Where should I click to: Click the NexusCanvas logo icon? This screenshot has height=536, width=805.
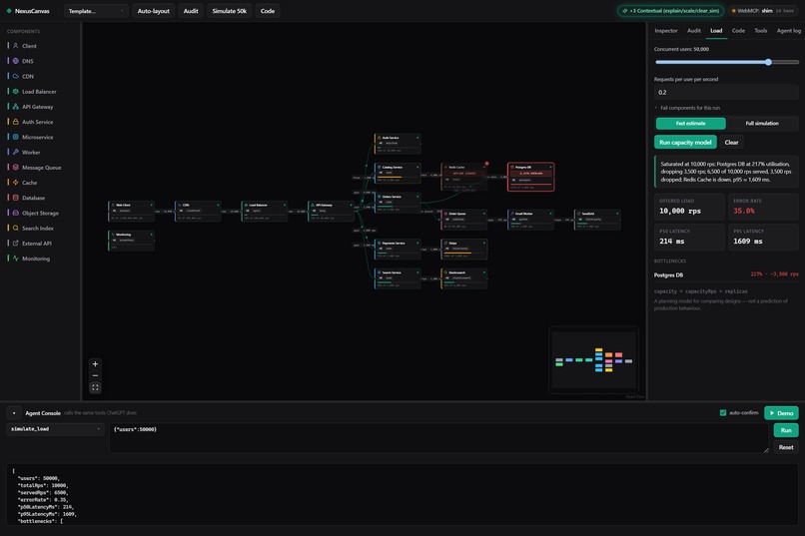coord(9,11)
